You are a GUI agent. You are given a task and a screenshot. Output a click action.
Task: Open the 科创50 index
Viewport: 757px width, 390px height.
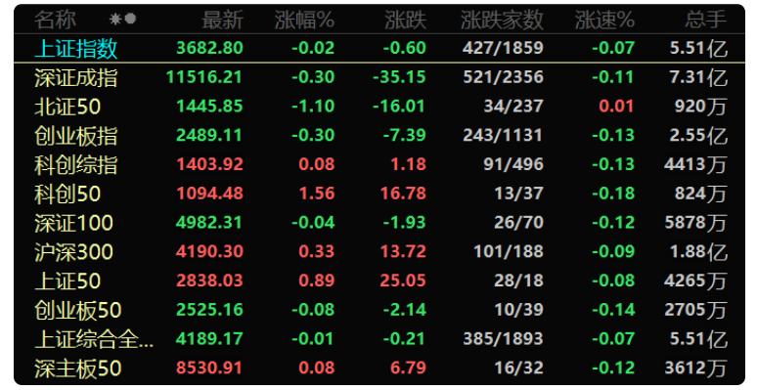tap(378, 194)
